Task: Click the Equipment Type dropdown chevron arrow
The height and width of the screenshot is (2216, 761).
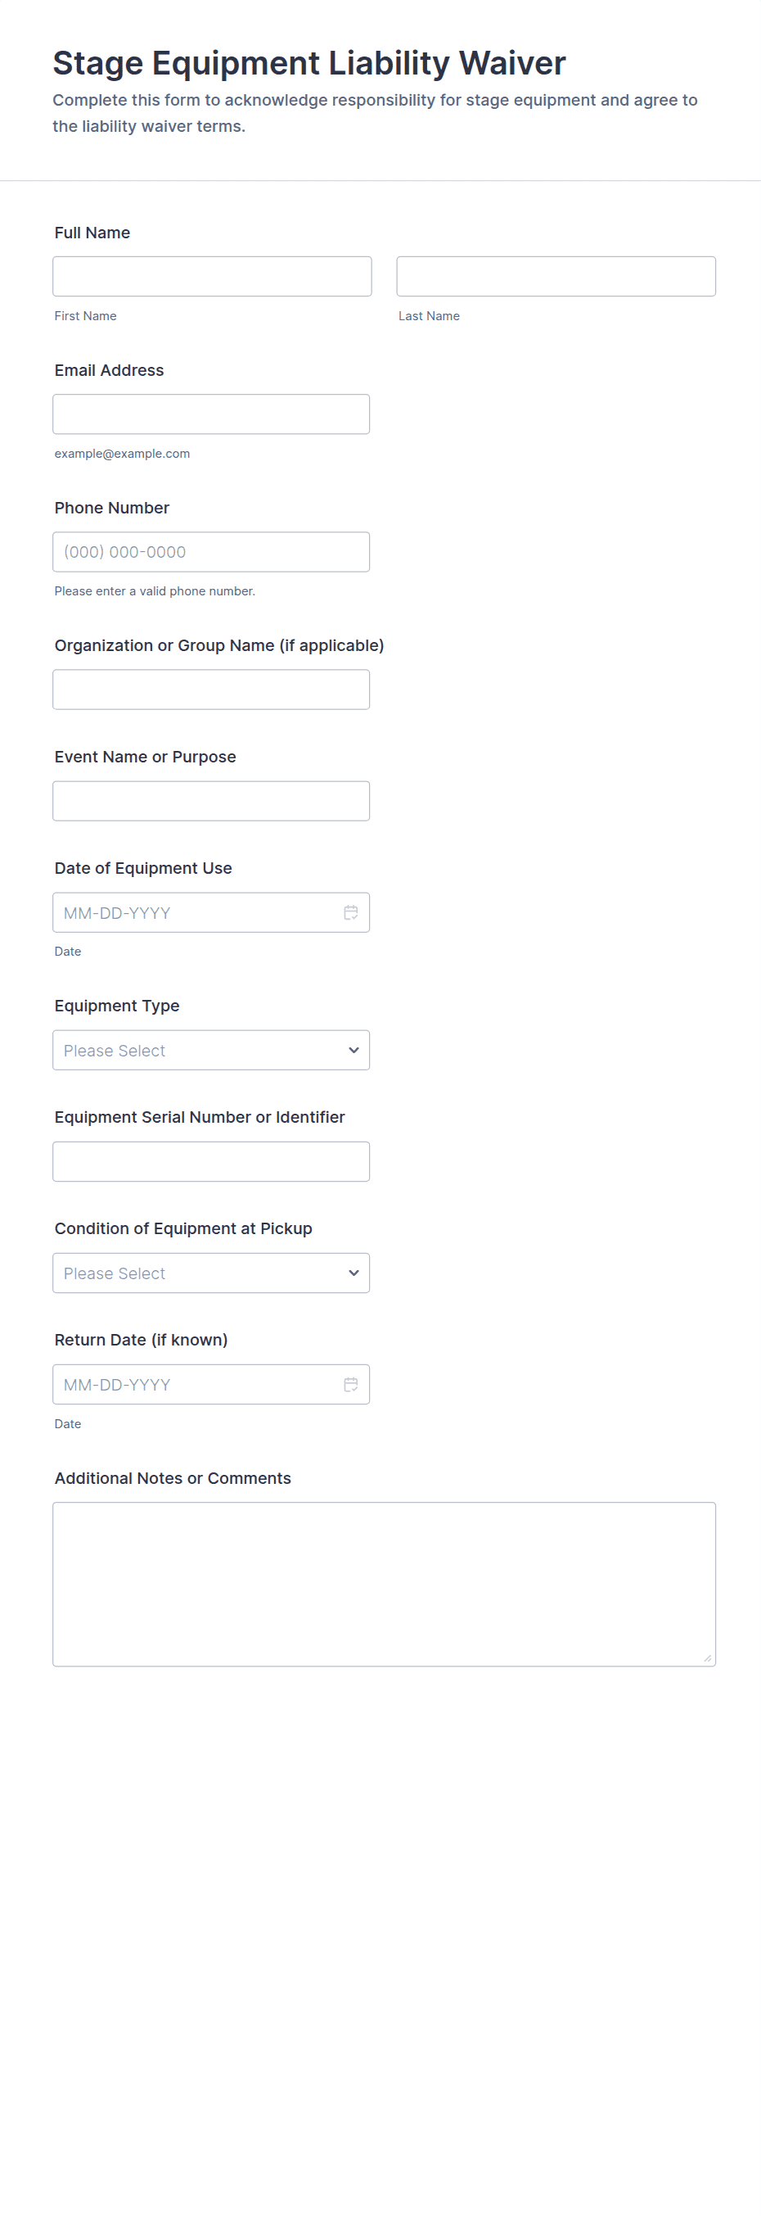Action: pyautogui.click(x=353, y=1051)
